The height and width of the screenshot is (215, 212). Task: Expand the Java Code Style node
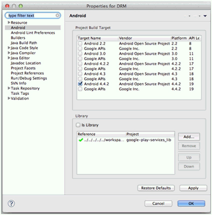(9, 48)
